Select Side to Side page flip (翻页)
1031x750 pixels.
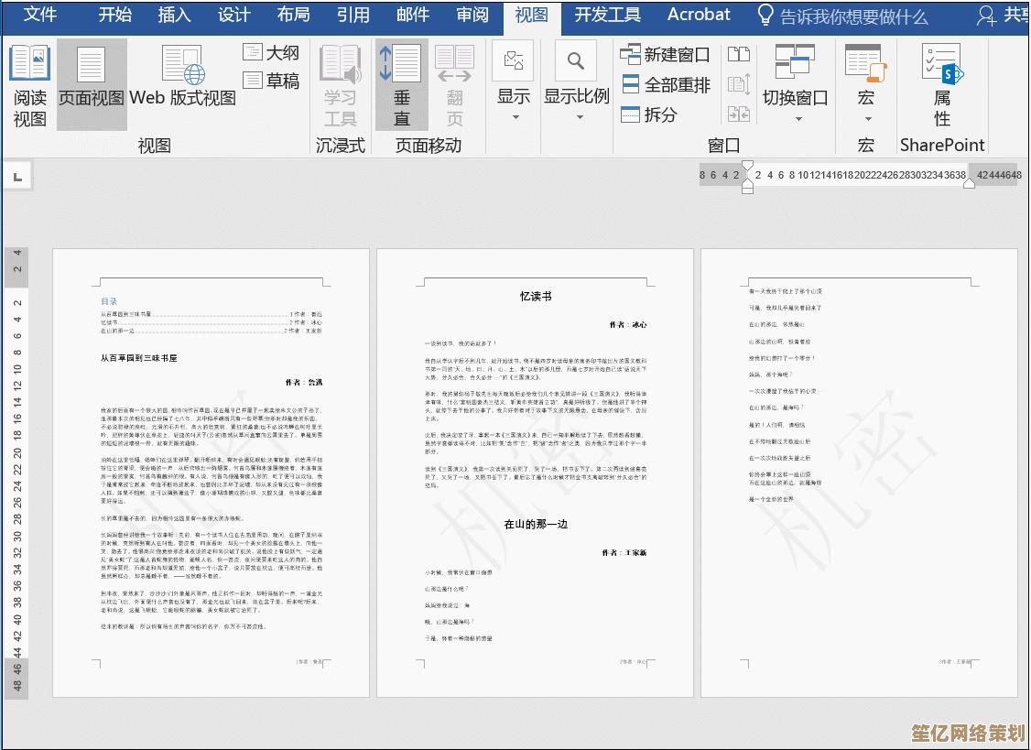454,85
